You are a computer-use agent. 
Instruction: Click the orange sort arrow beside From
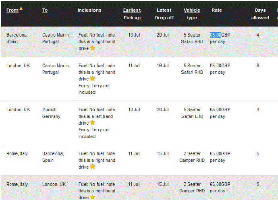point(21,8)
